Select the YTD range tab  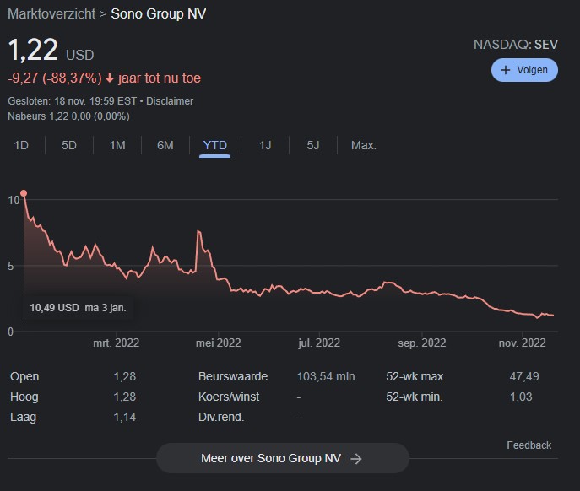coord(215,145)
